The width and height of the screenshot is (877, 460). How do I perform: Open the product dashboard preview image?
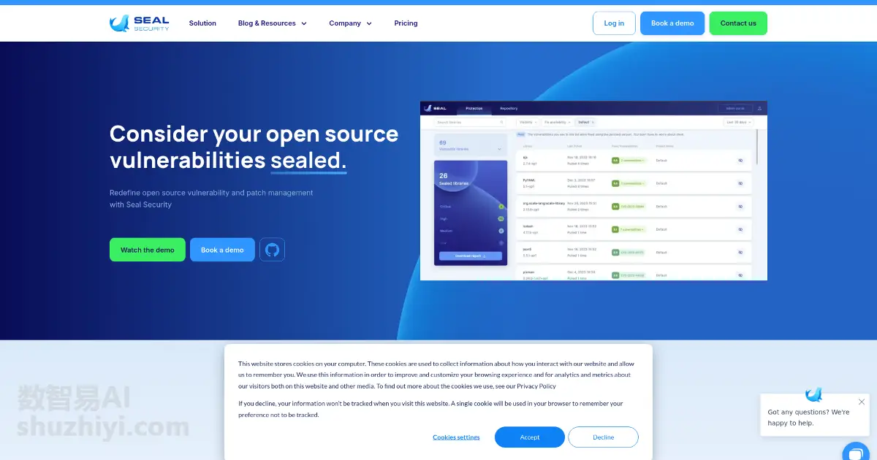593,191
